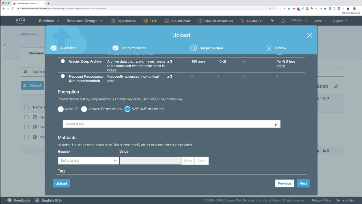362x204 pixels.
Task: Open the Amazon S3 breadcrumb link
Action: click(x=30, y=34)
